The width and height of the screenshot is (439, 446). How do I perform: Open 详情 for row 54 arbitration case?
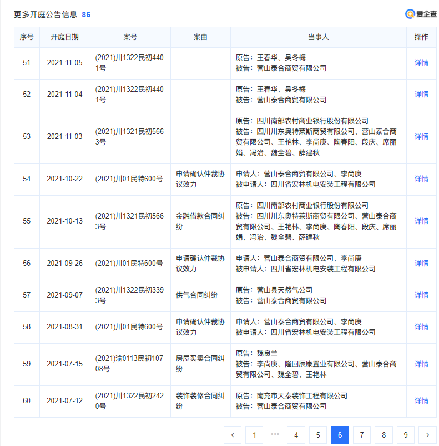(x=421, y=179)
